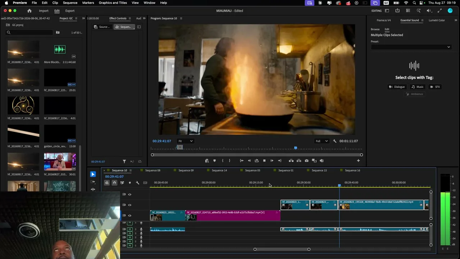Export a frame with the camera icon
This screenshot has height=259, width=460.
307,161
